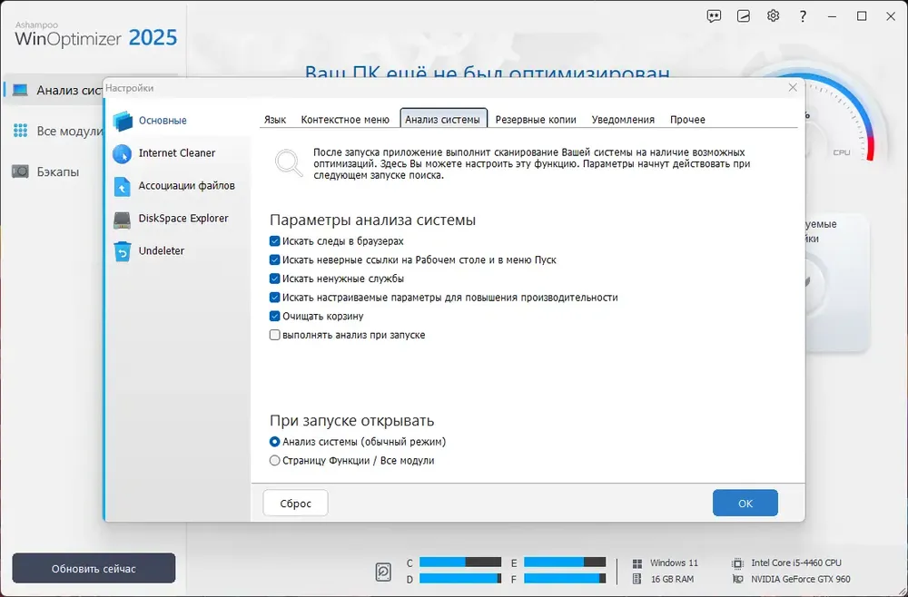Disable the Очищать корзину checkbox
This screenshot has width=908, height=597.
[x=275, y=317]
